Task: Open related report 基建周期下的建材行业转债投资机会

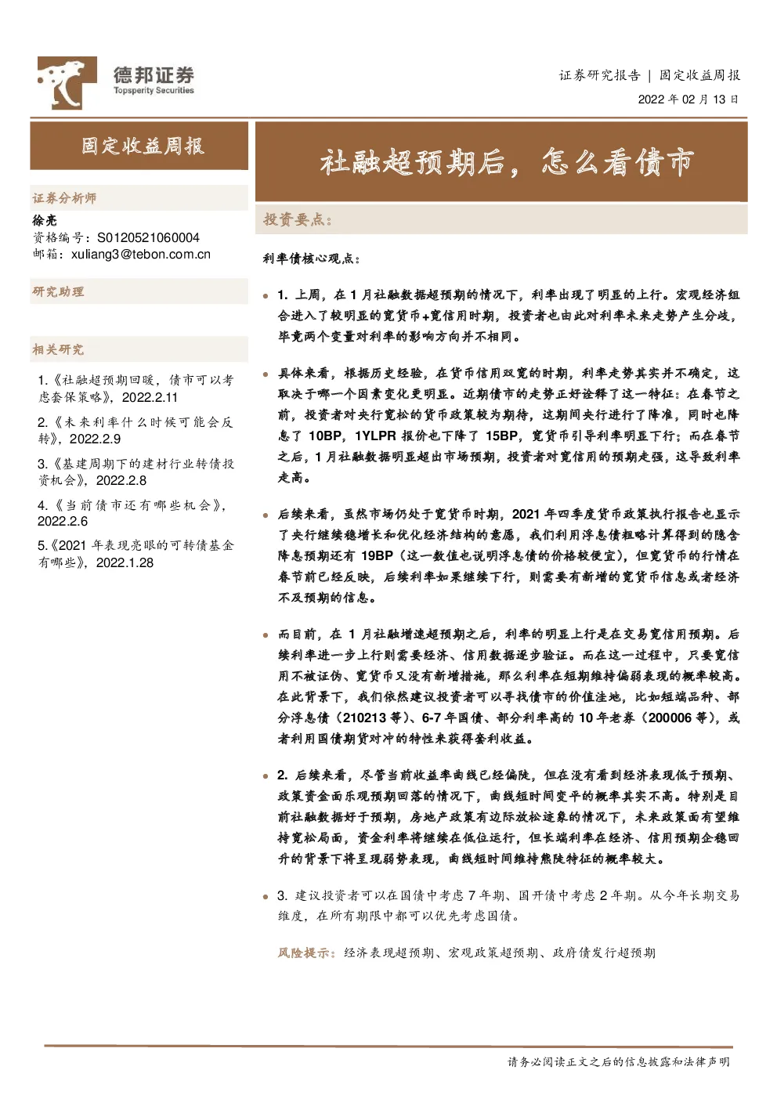Action: point(136,472)
